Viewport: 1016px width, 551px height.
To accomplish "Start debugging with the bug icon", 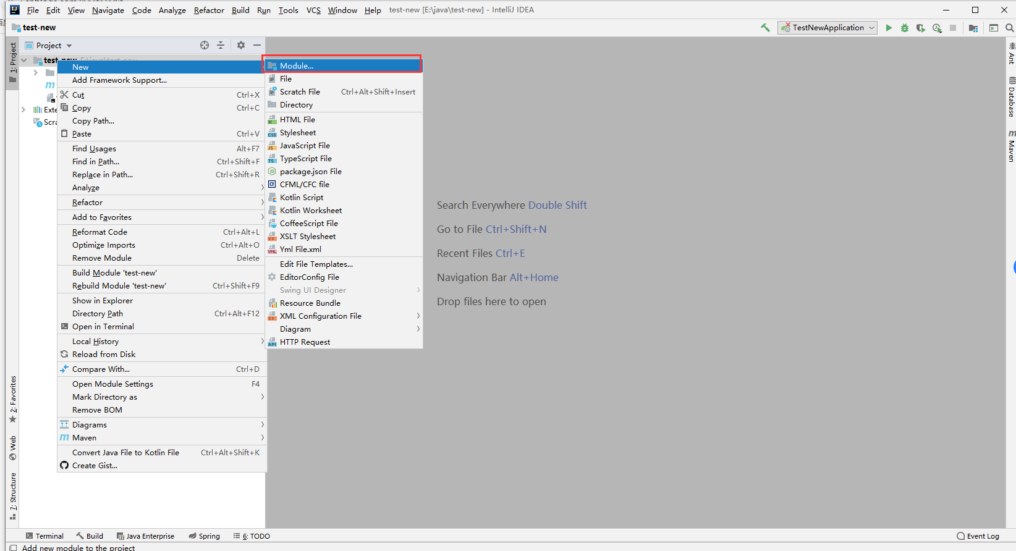I will pyautogui.click(x=905, y=28).
